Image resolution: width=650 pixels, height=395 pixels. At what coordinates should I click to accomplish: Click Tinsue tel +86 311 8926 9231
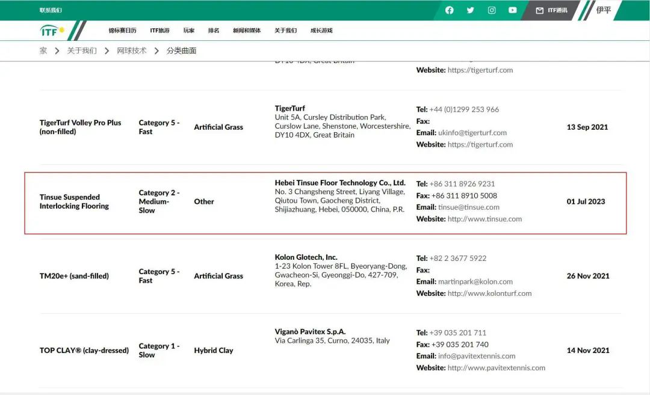pos(462,184)
